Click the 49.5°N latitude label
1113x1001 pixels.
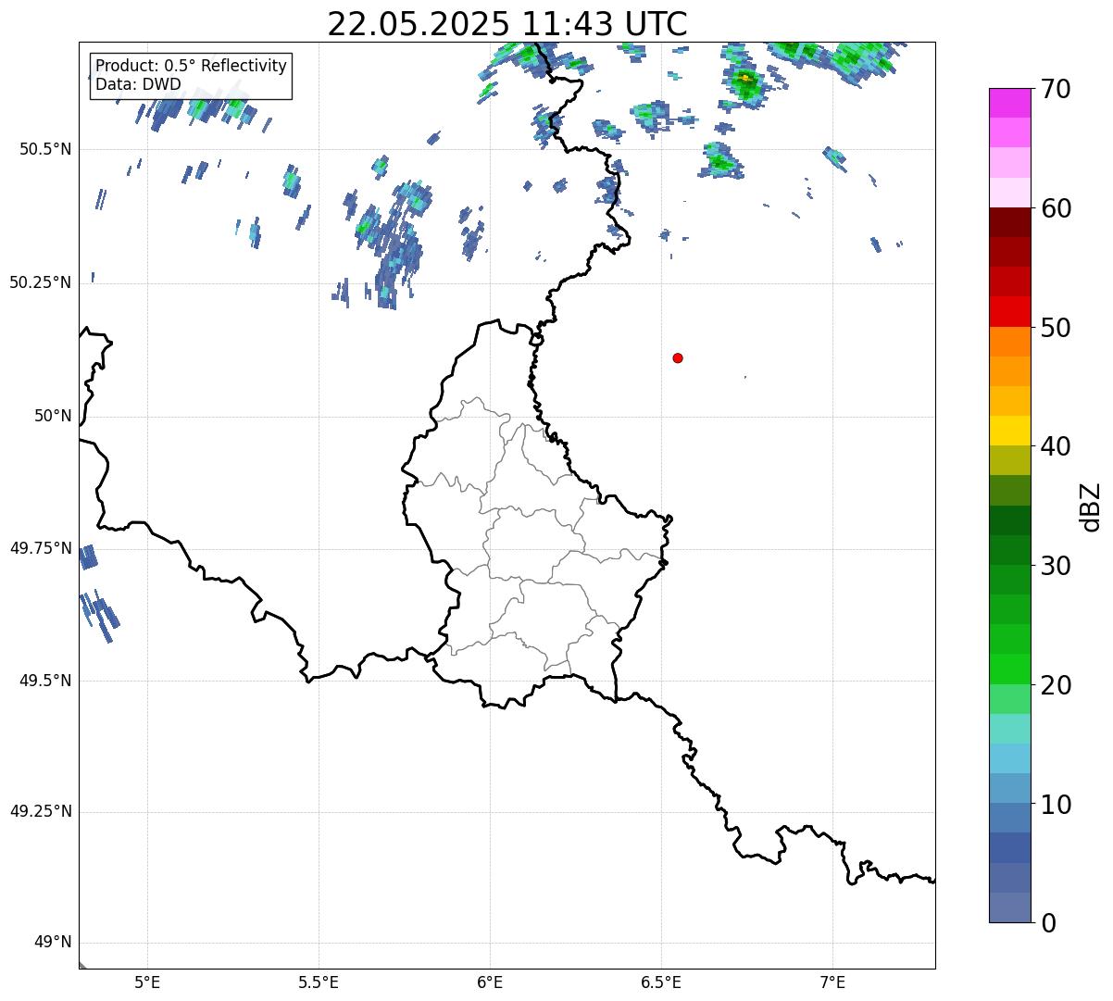click(45, 681)
